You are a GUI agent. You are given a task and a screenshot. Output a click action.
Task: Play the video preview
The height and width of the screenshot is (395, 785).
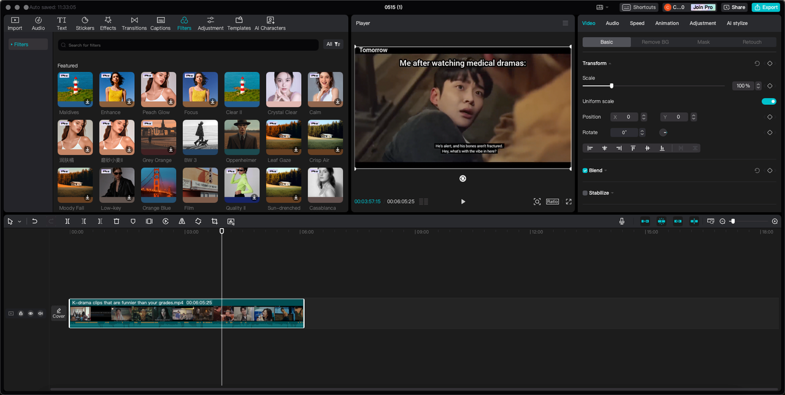point(463,201)
